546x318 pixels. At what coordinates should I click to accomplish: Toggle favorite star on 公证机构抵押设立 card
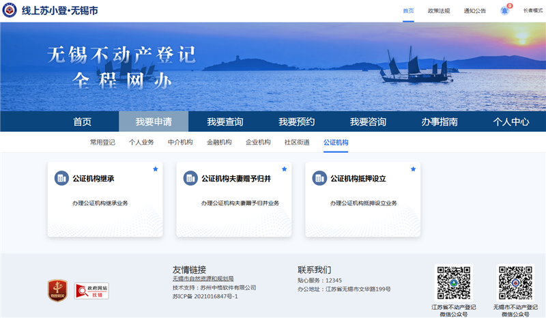[414, 169]
